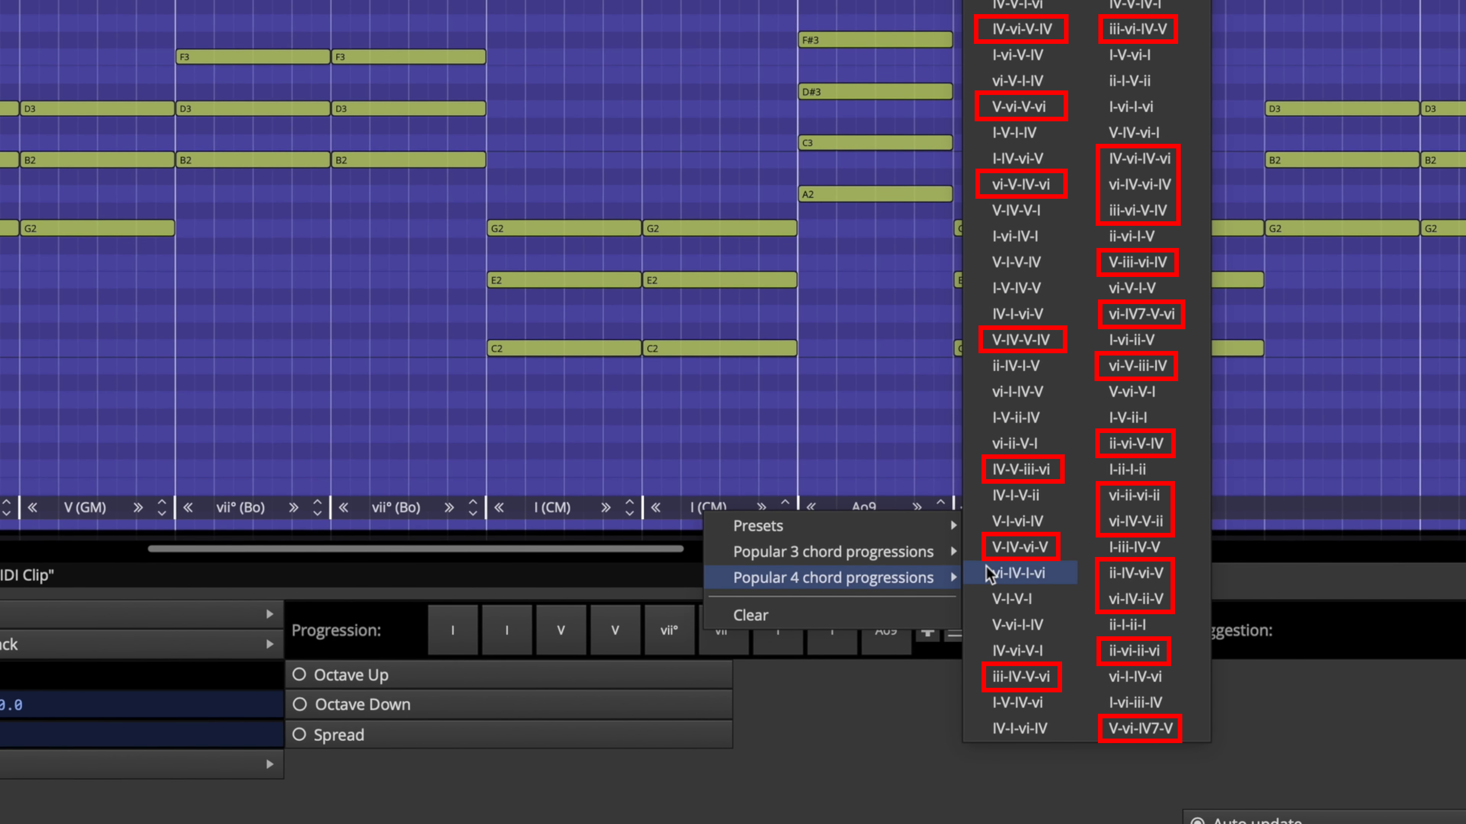Click previous chord arrow for V (GM)

32,507
